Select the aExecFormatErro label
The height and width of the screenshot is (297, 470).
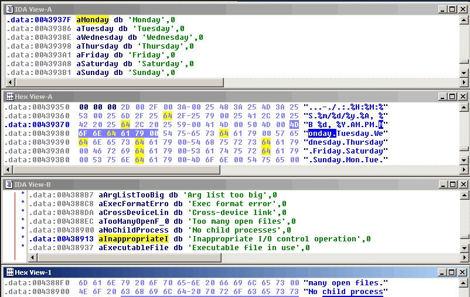point(134,204)
